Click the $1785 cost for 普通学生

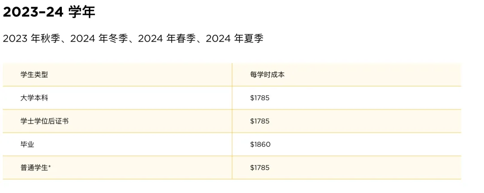[260, 167]
